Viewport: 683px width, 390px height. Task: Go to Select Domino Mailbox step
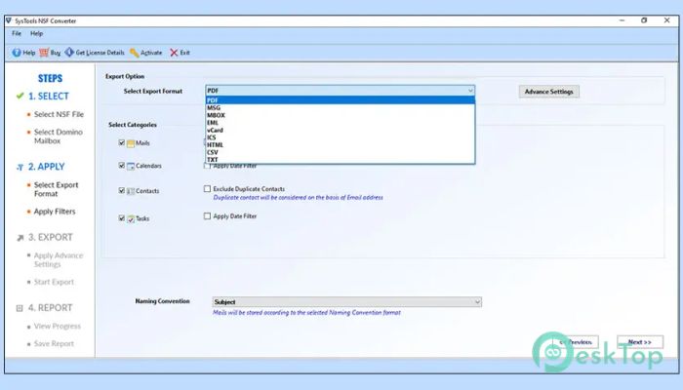pos(59,136)
